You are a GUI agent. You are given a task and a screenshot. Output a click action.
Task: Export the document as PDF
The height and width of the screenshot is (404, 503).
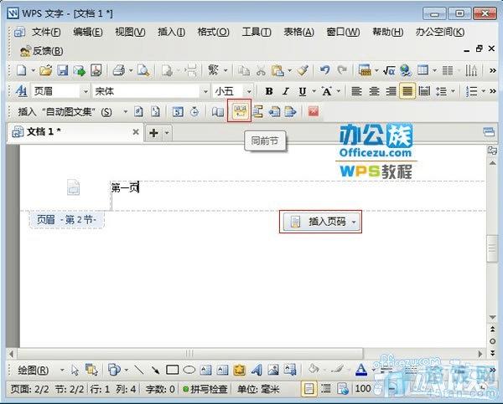(96, 70)
